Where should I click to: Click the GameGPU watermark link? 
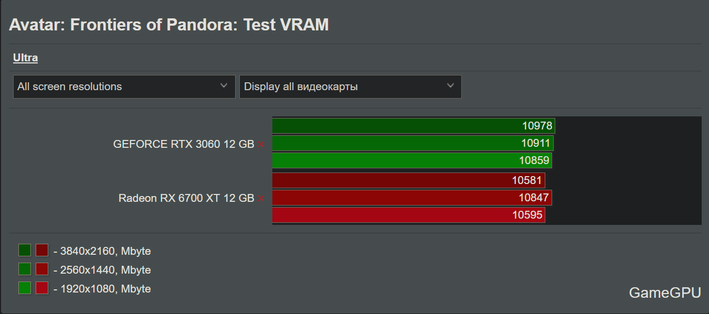point(665,293)
